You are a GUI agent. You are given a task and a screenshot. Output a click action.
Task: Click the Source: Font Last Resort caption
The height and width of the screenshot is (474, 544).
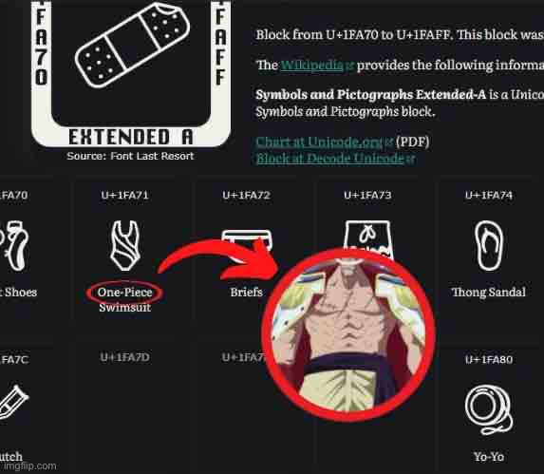pyautogui.click(x=130, y=156)
